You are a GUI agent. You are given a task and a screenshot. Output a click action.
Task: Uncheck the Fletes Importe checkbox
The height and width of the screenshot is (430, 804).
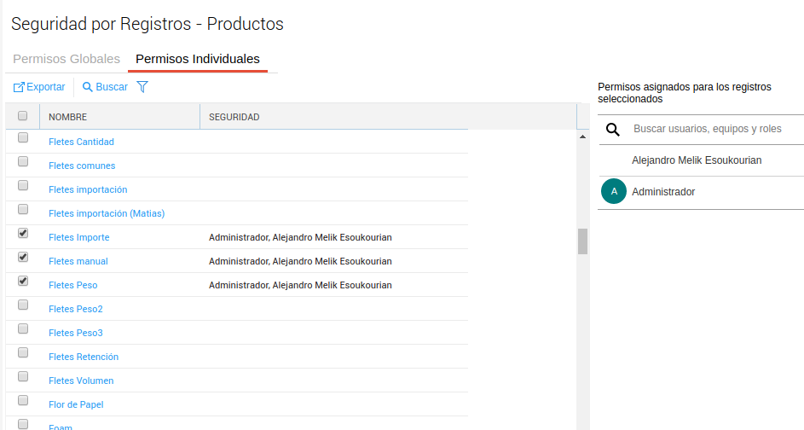point(23,233)
